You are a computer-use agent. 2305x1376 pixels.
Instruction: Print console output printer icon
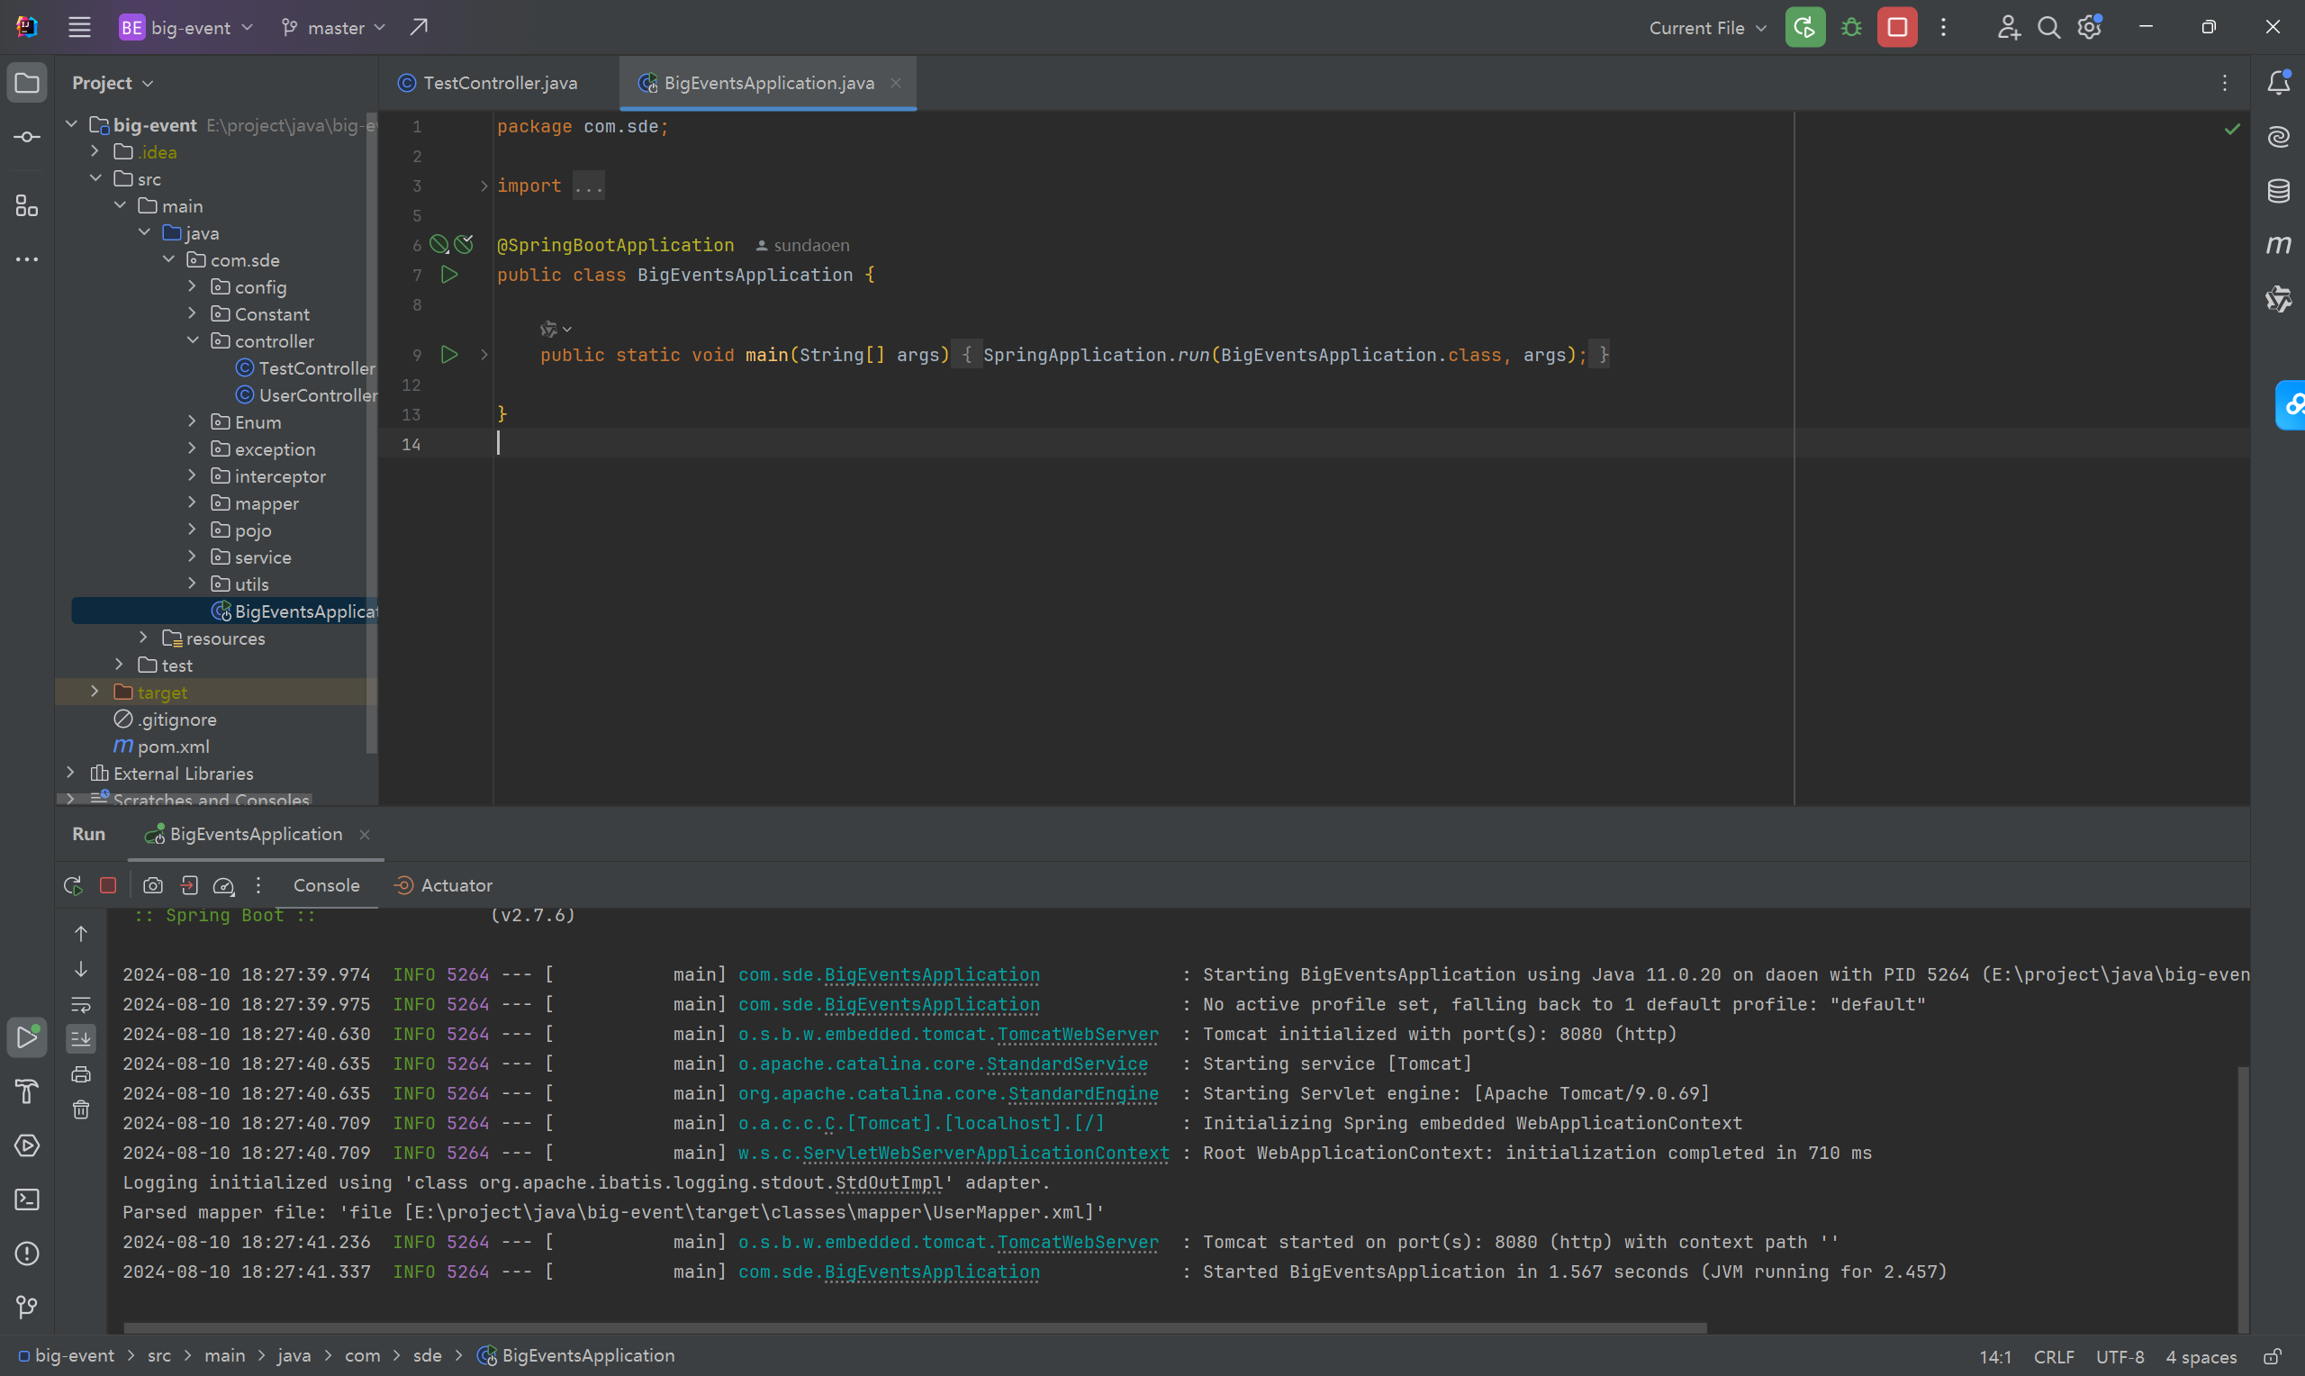(x=82, y=1074)
